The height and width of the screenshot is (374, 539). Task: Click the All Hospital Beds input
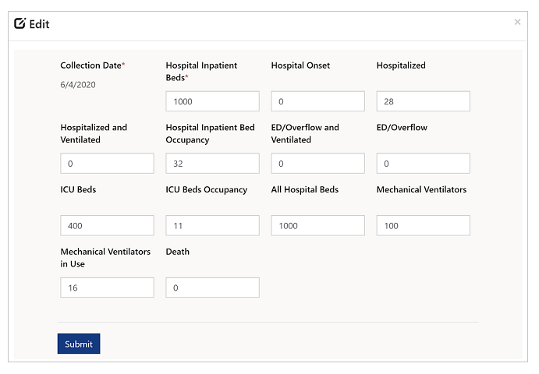(x=317, y=225)
